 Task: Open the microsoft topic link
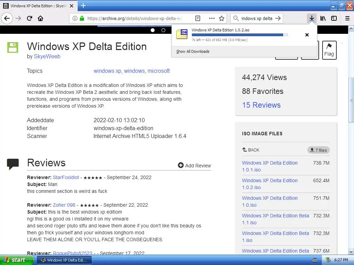click(158, 71)
